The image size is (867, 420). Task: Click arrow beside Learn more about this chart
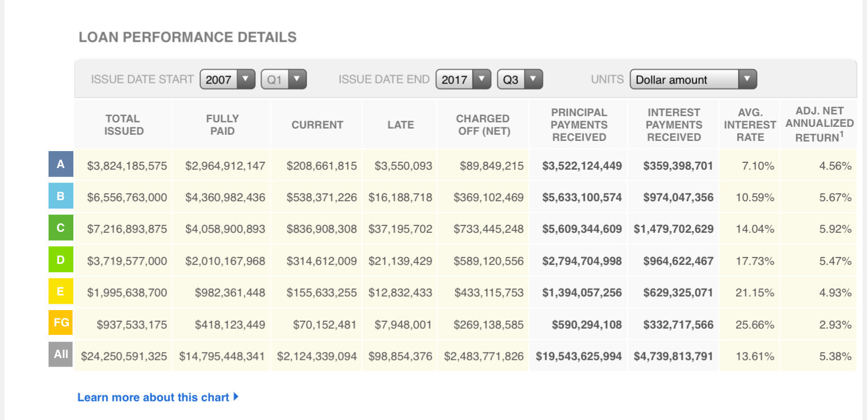[236, 397]
